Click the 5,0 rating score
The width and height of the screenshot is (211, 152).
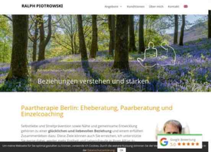tap(173, 144)
